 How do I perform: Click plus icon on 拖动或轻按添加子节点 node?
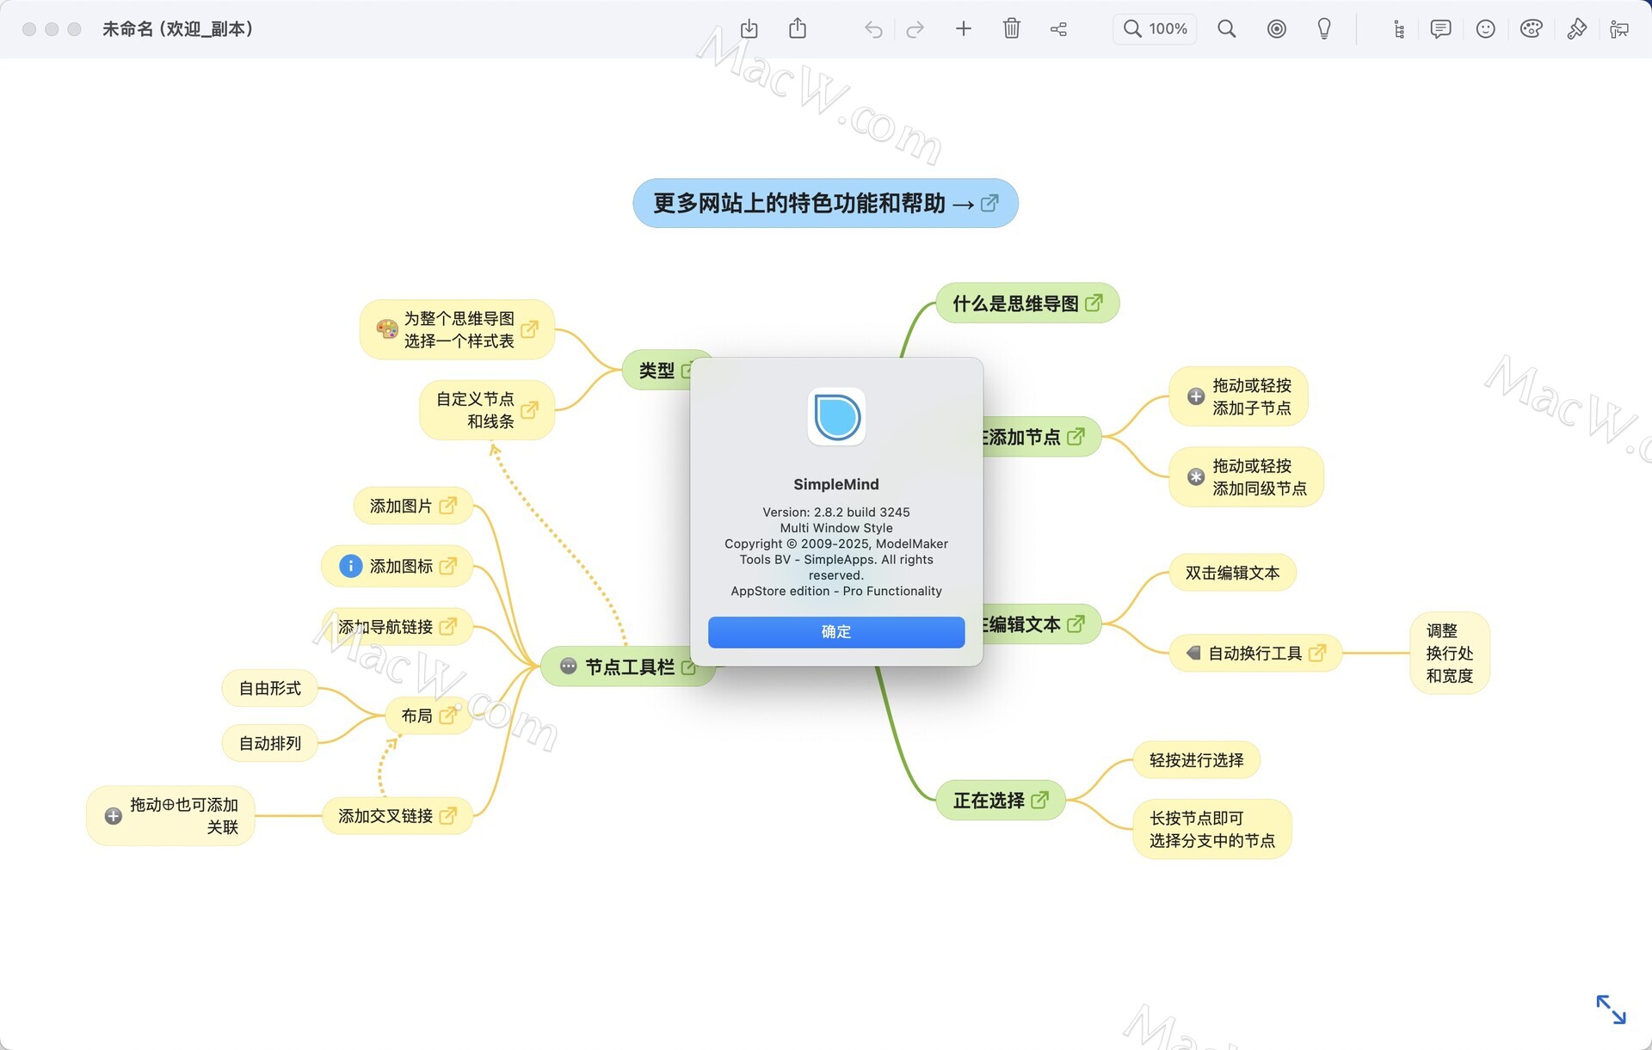click(x=1196, y=396)
